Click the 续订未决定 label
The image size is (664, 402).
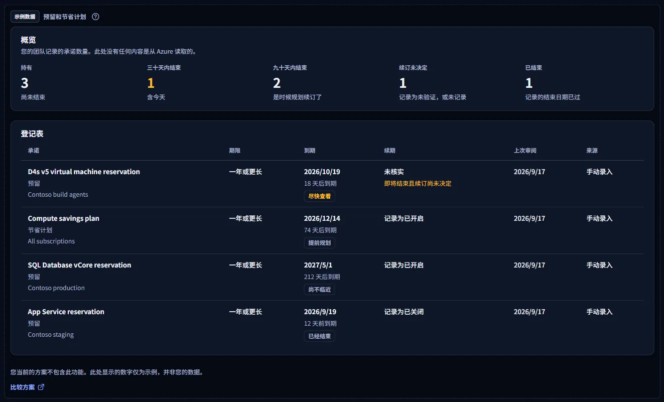point(413,68)
